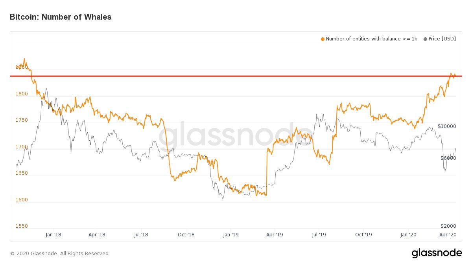Click the red horizontal threshold line
472x265 pixels.
[236, 76]
